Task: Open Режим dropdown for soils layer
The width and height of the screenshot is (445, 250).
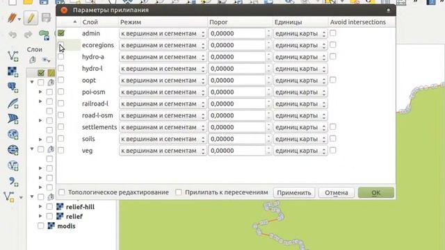Action: (163, 139)
